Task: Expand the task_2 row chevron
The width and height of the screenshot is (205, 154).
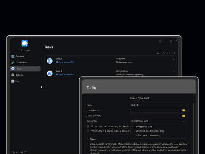Action: pyautogui.click(x=174, y=72)
